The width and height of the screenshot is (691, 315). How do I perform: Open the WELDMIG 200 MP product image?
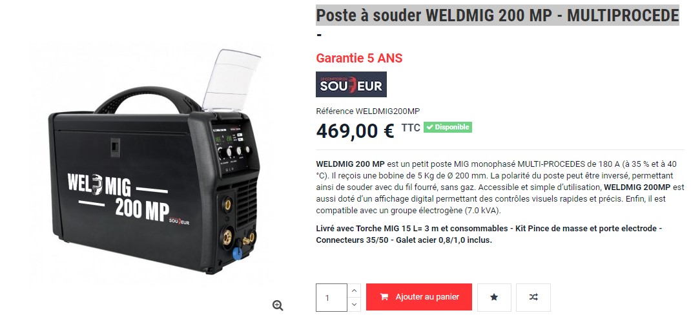tap(155, 162)
